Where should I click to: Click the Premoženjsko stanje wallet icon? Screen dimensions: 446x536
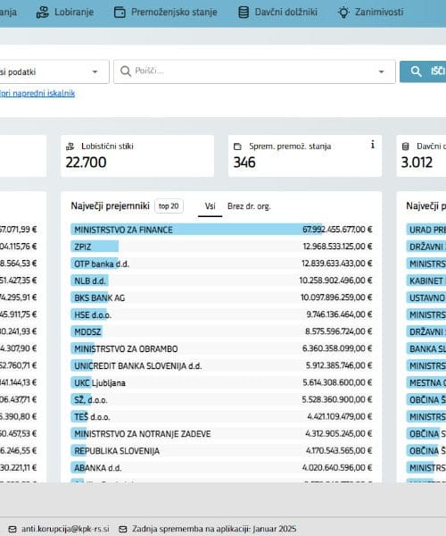coord(120,13)
